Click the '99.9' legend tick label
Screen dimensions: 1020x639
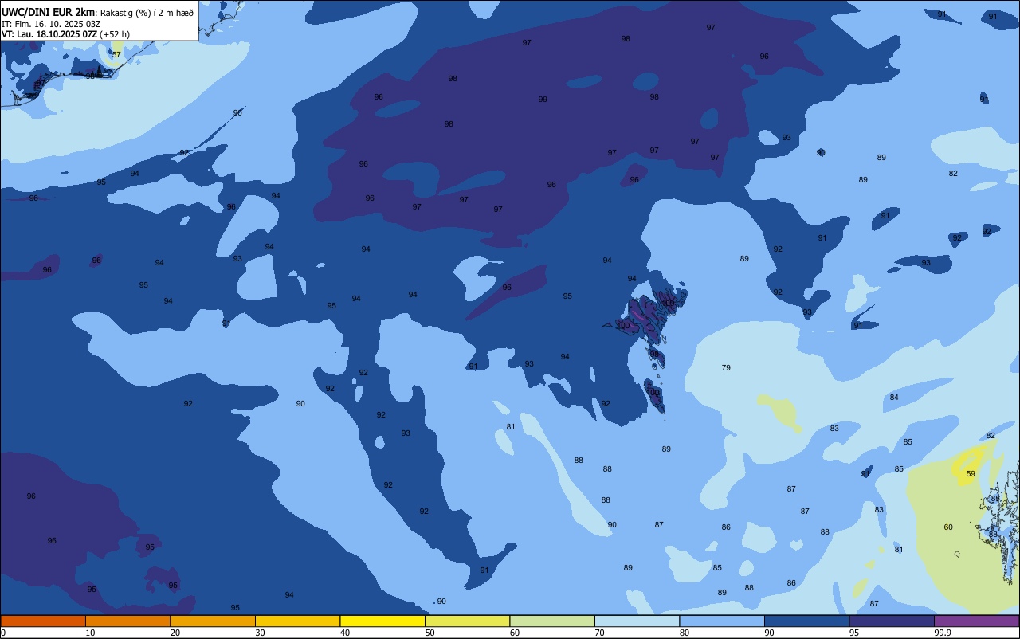pyautogui.click(x=943, y=633)
